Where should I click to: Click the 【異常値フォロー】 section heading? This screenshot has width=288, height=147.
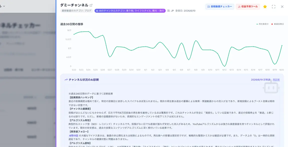[79, 132]
